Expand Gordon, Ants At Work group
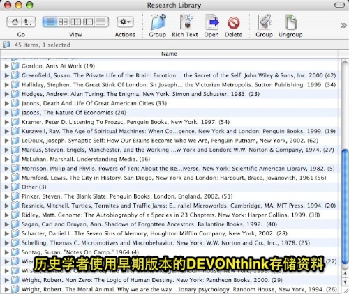Image resolution: width=349 pixels, height=294 pixels. [x=7, y=66]
